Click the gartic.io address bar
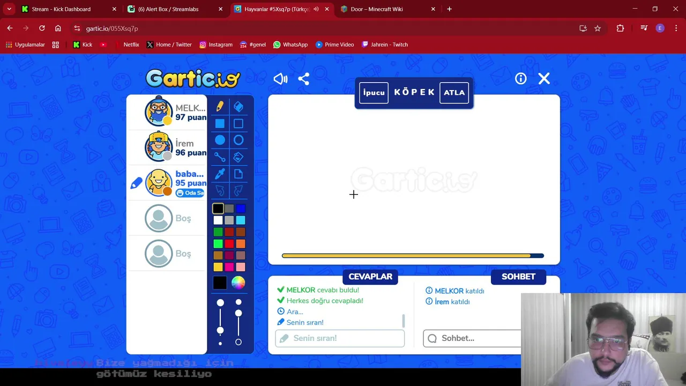Image resolution: width=686 pixels, height=386 pixels. 322,28
